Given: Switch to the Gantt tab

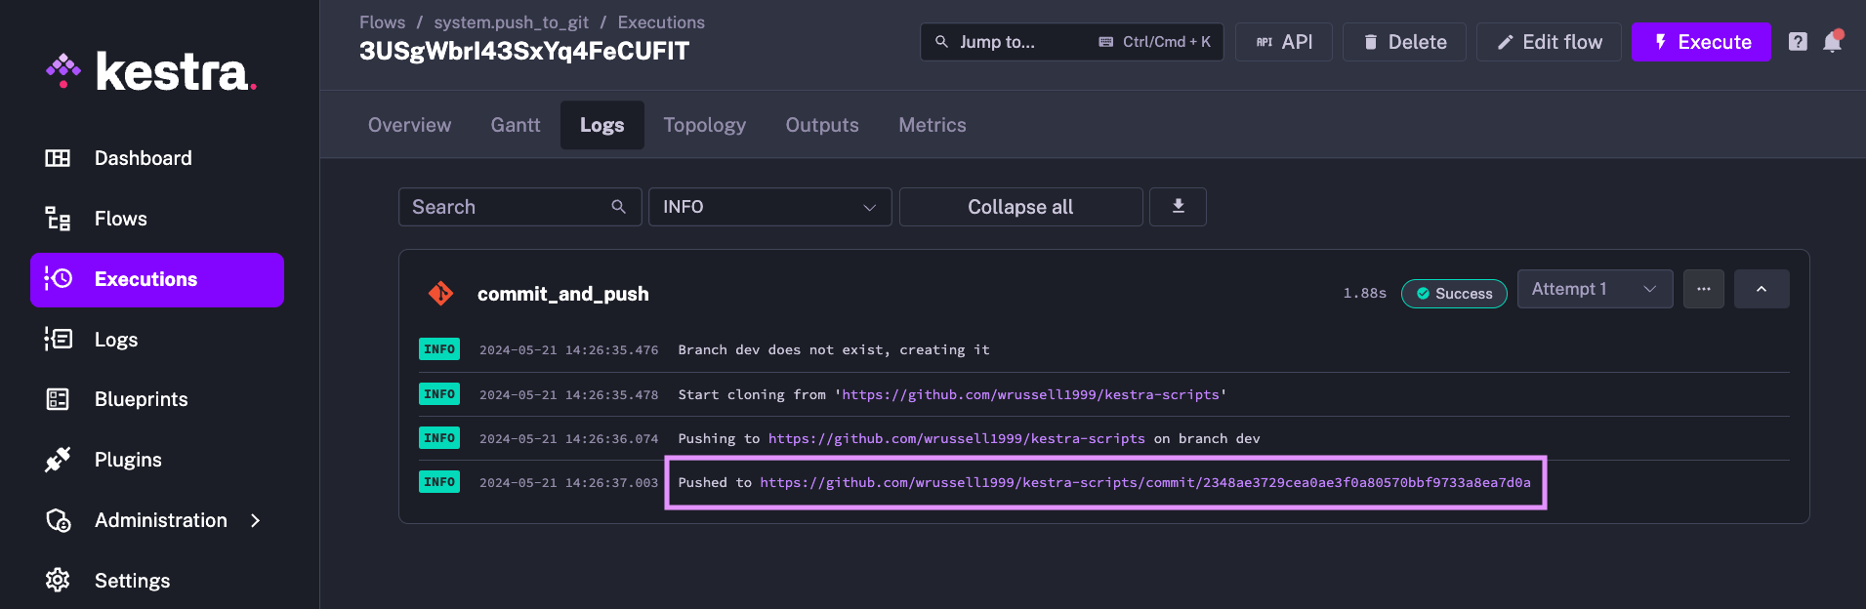Looking at the screenshot, I should (515, 125).
